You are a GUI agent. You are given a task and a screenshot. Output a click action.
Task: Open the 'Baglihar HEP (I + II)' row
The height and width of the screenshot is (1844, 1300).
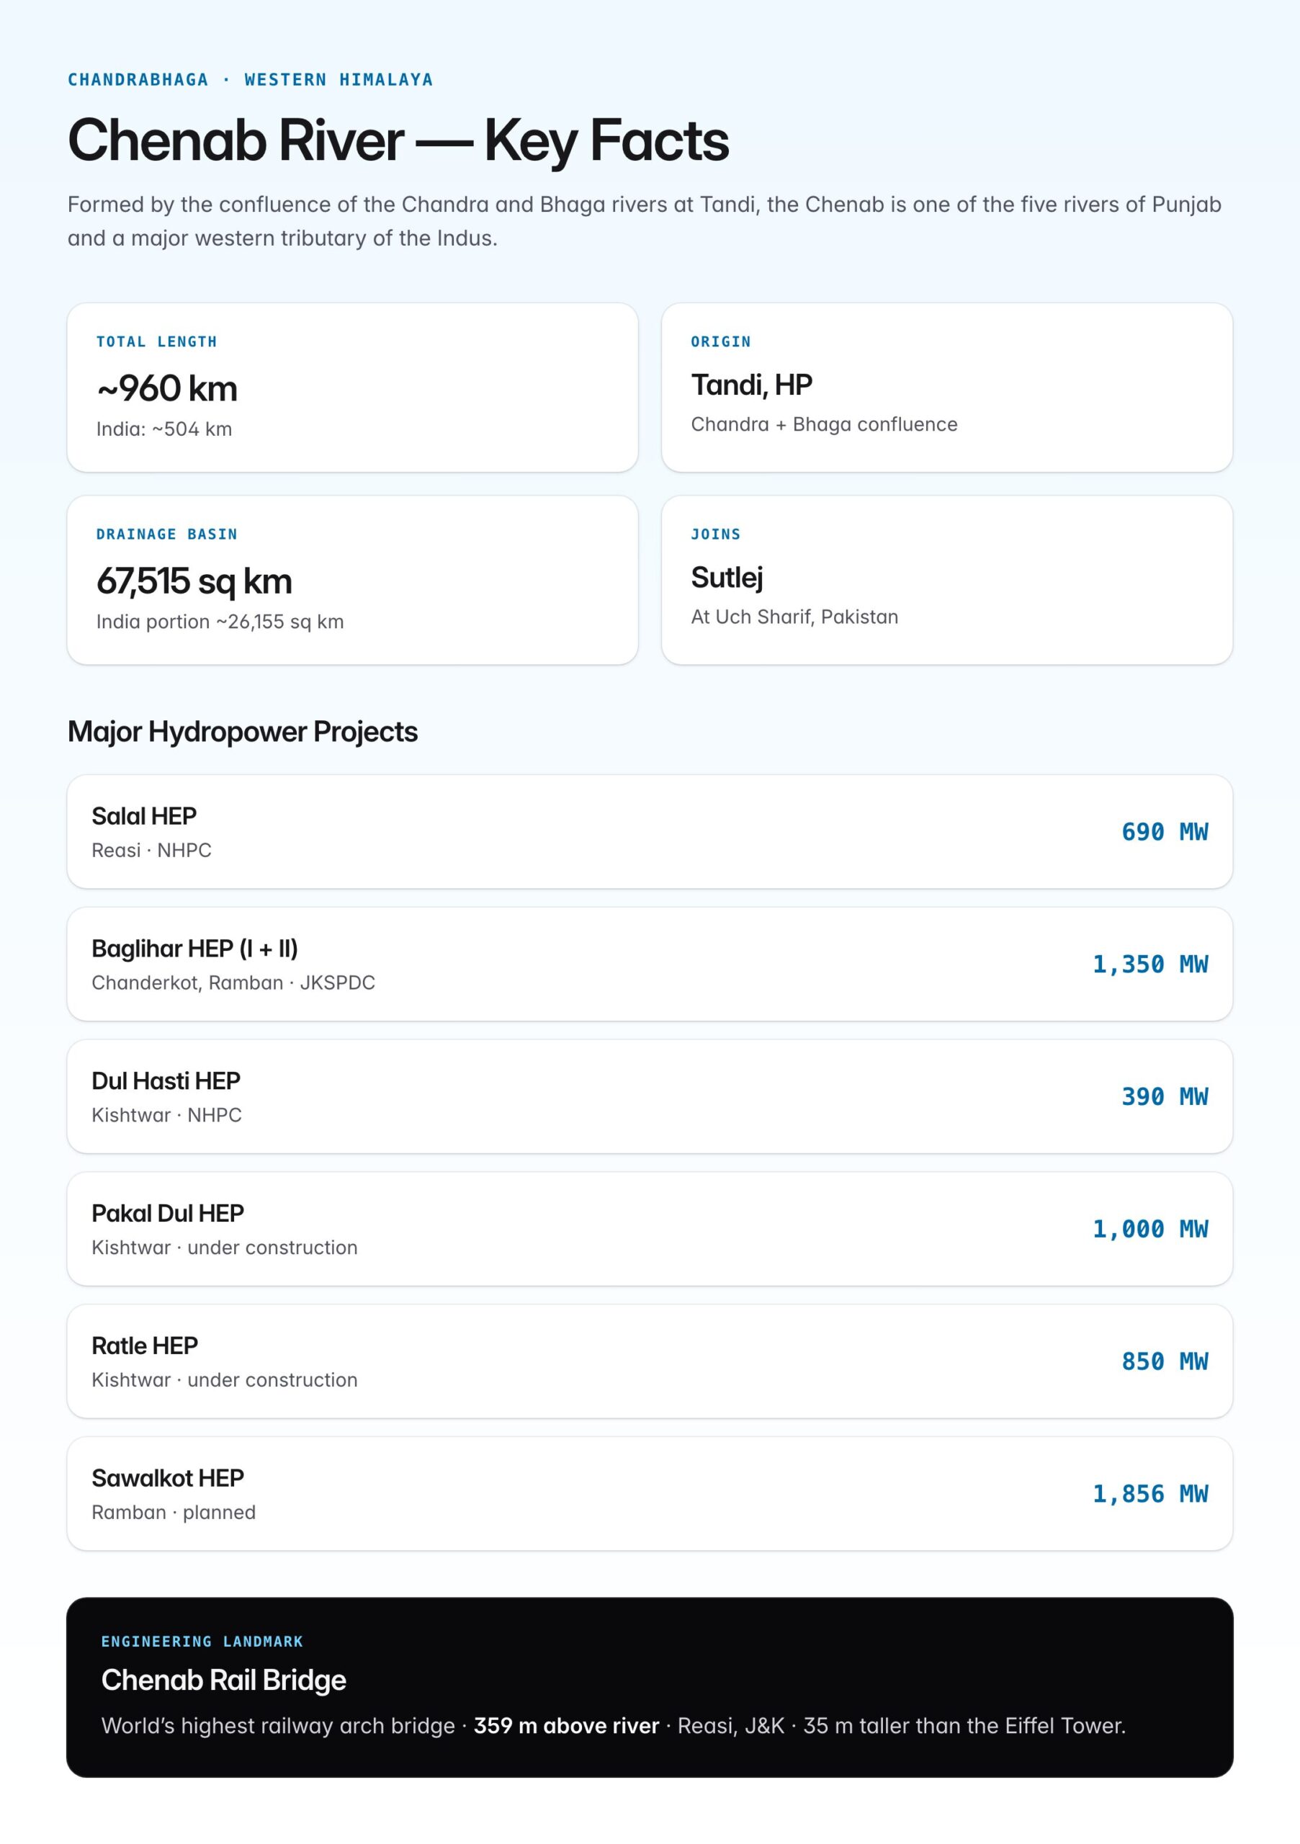pos(650,964)
